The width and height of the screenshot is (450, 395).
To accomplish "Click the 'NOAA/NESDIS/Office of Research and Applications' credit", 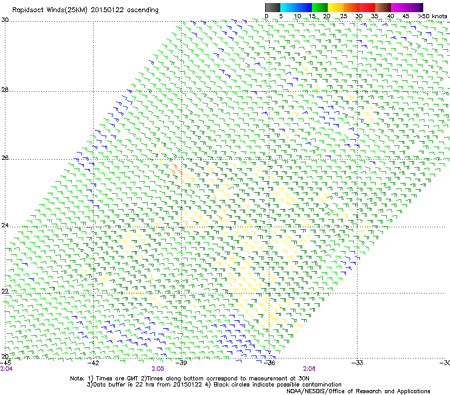I will (358, 391).
